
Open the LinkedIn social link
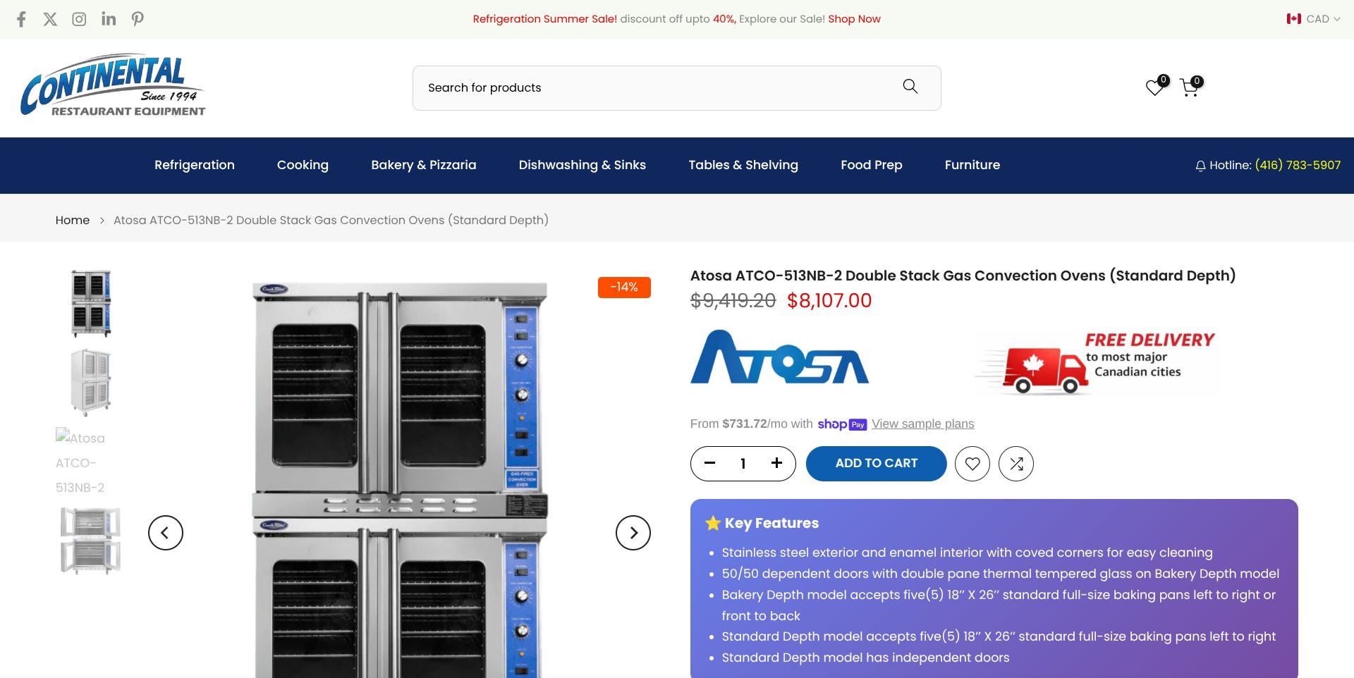pos(109,19)
